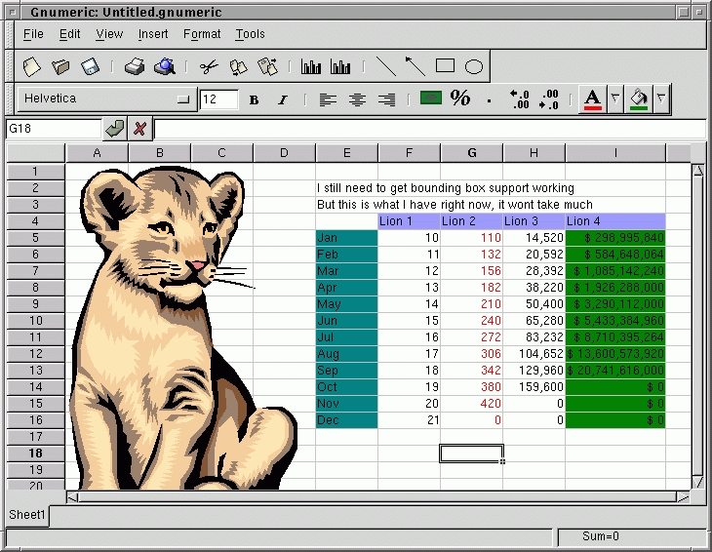Expand the fill color dropdown arrow

662,99
